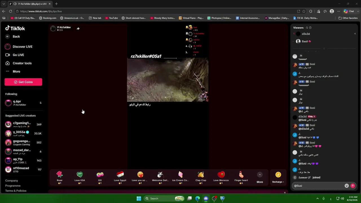Send the Finger heart gift

pos(241,178)
